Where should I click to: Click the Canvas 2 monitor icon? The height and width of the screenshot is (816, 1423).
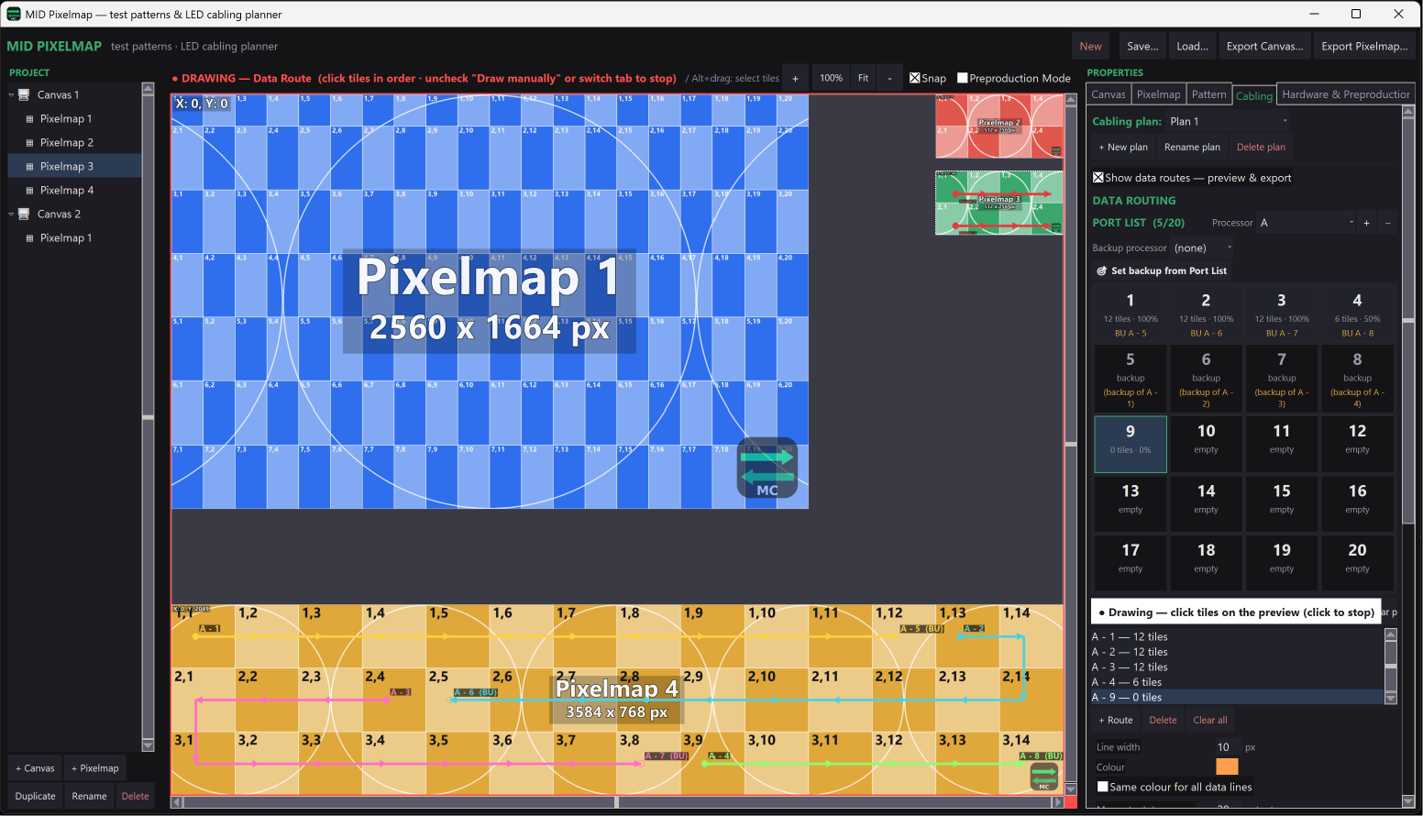coord(24,214)
